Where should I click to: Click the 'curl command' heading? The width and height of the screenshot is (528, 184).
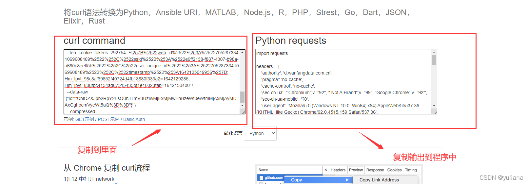94,41
